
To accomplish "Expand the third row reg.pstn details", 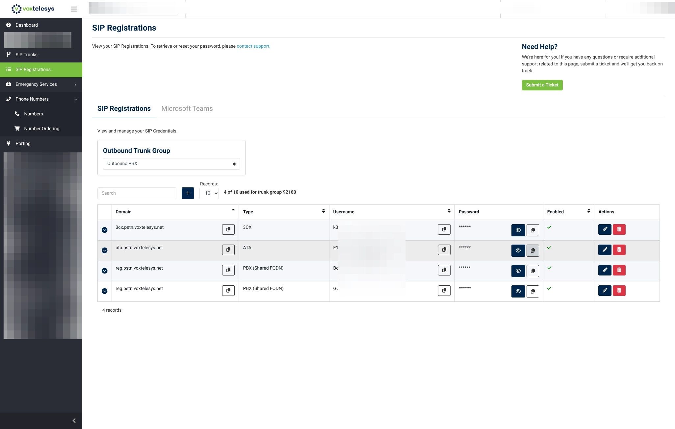I will [x=104, y=271].
